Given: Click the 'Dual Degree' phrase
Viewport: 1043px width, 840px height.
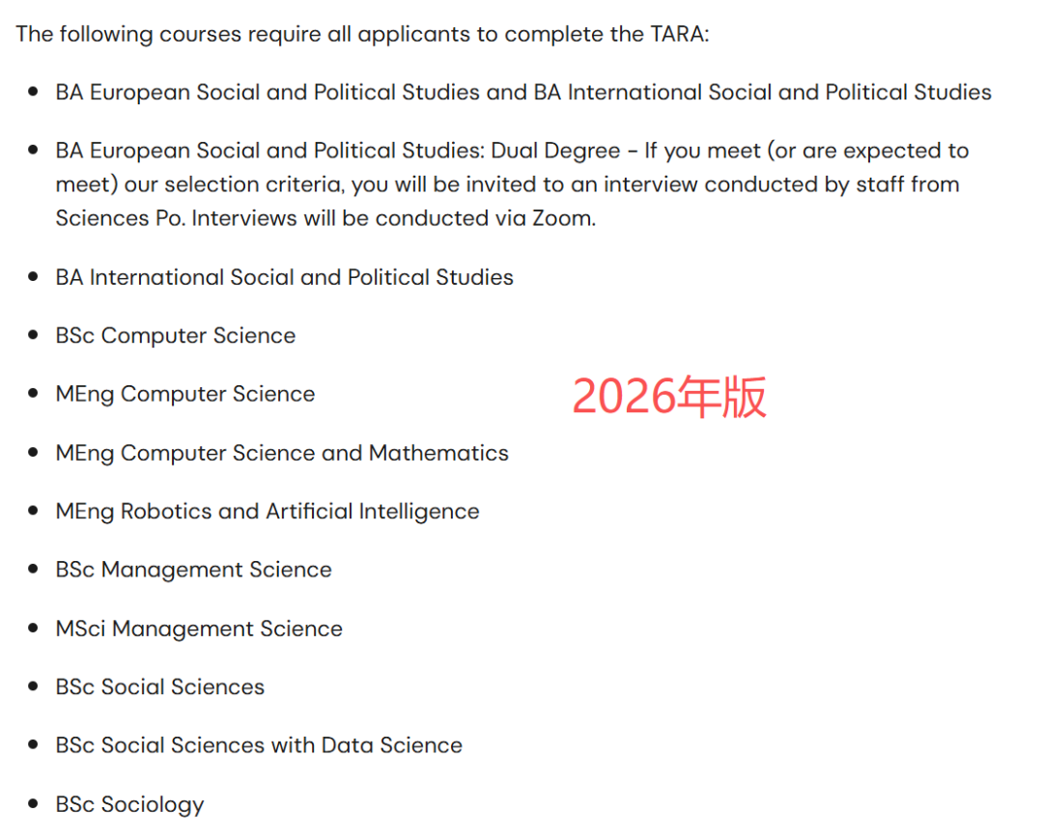Looking at the screenshot, I should click(555, 151).
